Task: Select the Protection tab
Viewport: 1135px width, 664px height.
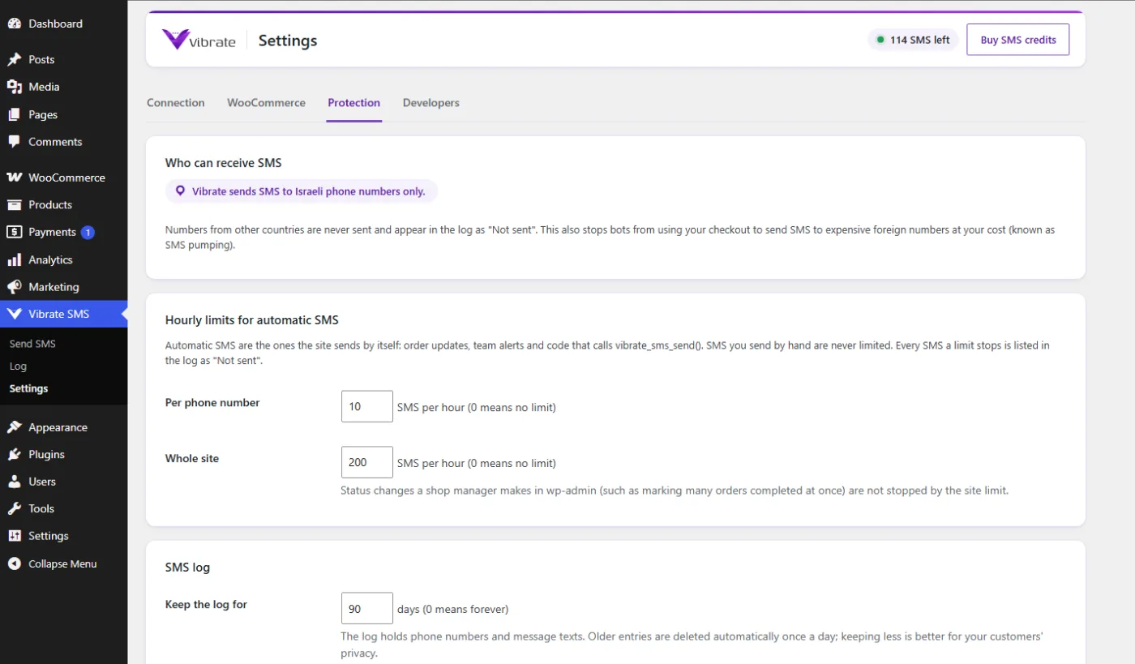Action: 353,103
